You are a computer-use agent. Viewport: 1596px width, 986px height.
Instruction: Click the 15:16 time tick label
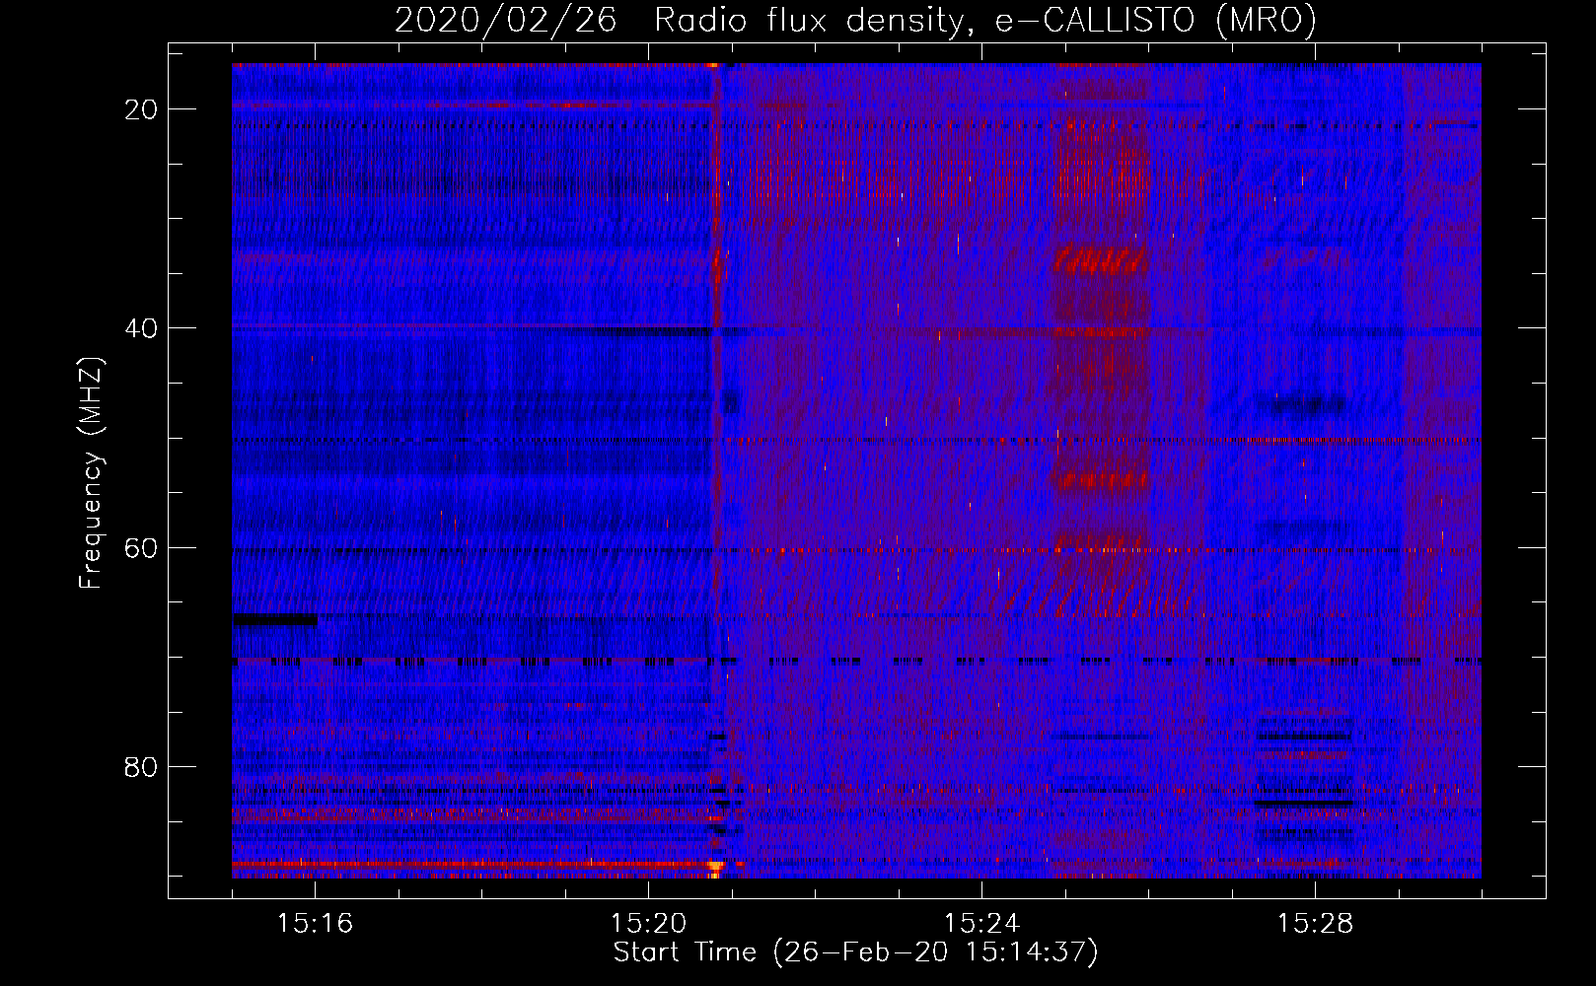click(315, 924)
